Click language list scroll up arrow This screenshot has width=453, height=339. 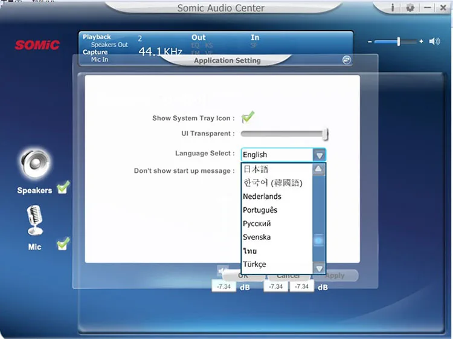318,169
